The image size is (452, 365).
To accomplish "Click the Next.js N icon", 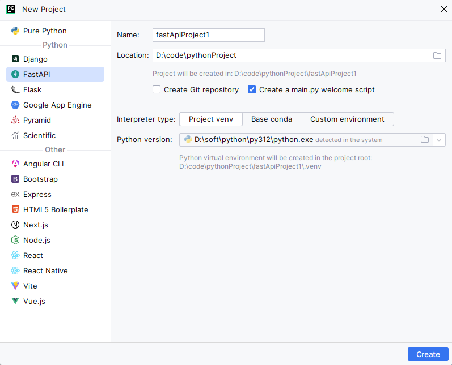I will [x=15, y=225].
